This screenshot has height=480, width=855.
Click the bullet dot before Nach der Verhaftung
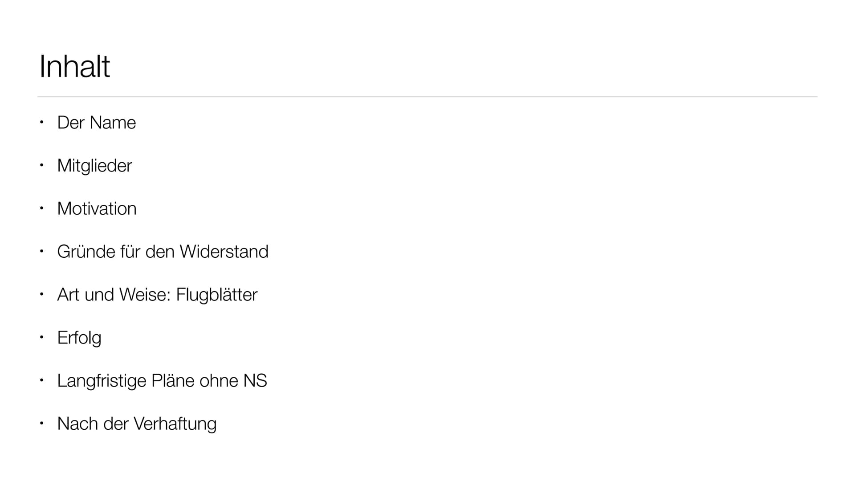coord(41,423)
